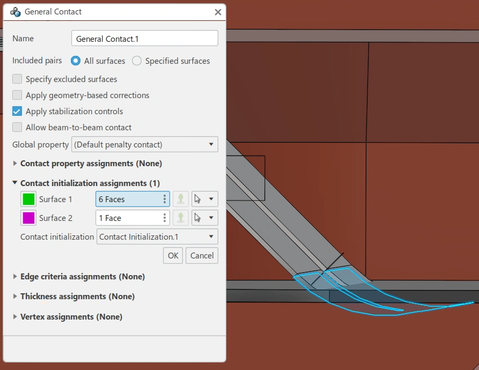Open the Surface 1 selection mode dropdown arrow
479x370 pixels.
[211, 199]
